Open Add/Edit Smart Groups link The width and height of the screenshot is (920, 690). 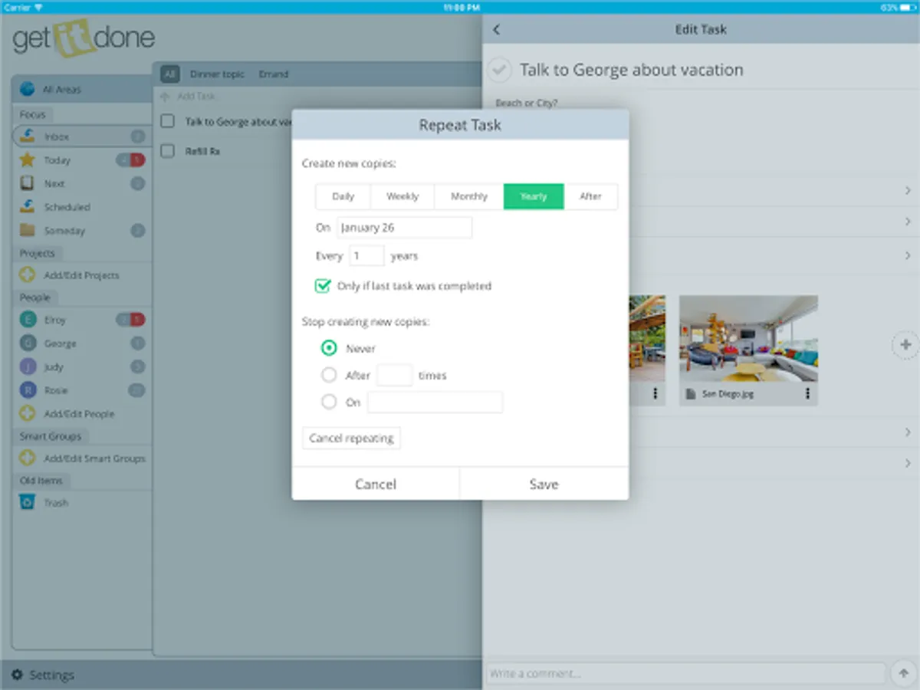click(94, 458)
